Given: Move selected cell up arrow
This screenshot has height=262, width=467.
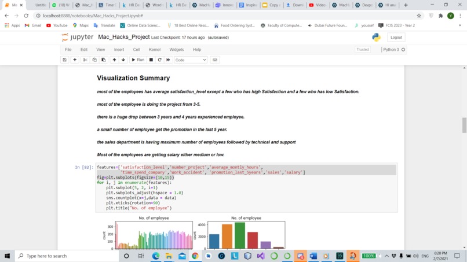Looking at the screenshot, I should (114, 60).
